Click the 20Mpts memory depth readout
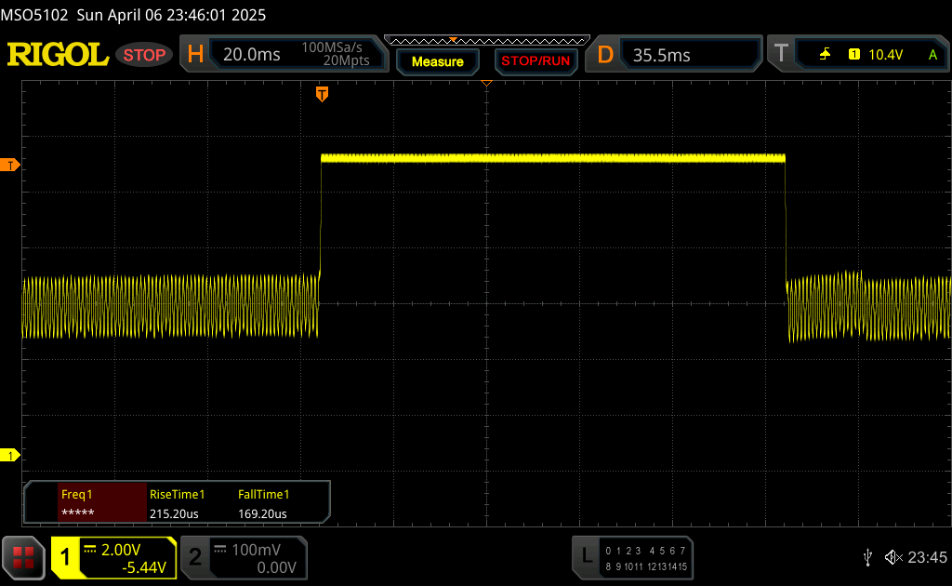Viewport: 952px width, 586px height. [346, 60]
